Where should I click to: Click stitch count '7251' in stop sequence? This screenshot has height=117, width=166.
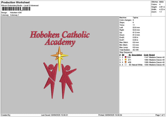pyautogui.click(x=129, y=57)
